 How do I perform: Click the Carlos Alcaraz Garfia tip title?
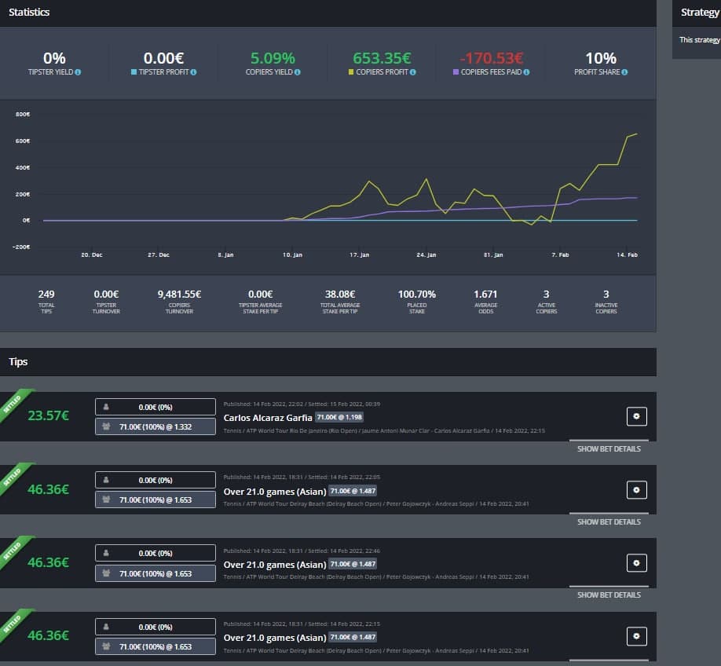[268, 418]
